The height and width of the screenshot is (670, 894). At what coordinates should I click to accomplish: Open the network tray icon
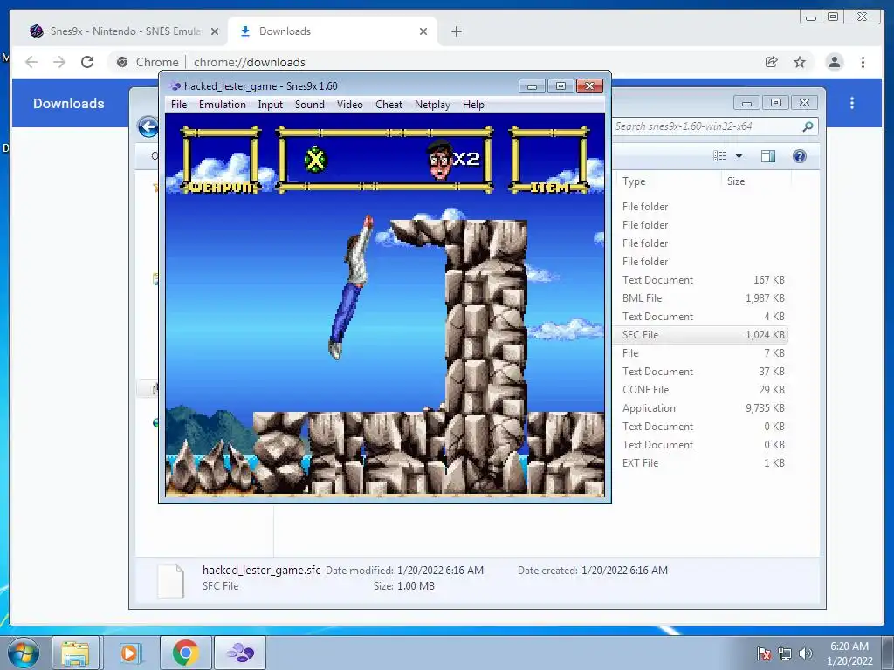[x=785, y=653]
